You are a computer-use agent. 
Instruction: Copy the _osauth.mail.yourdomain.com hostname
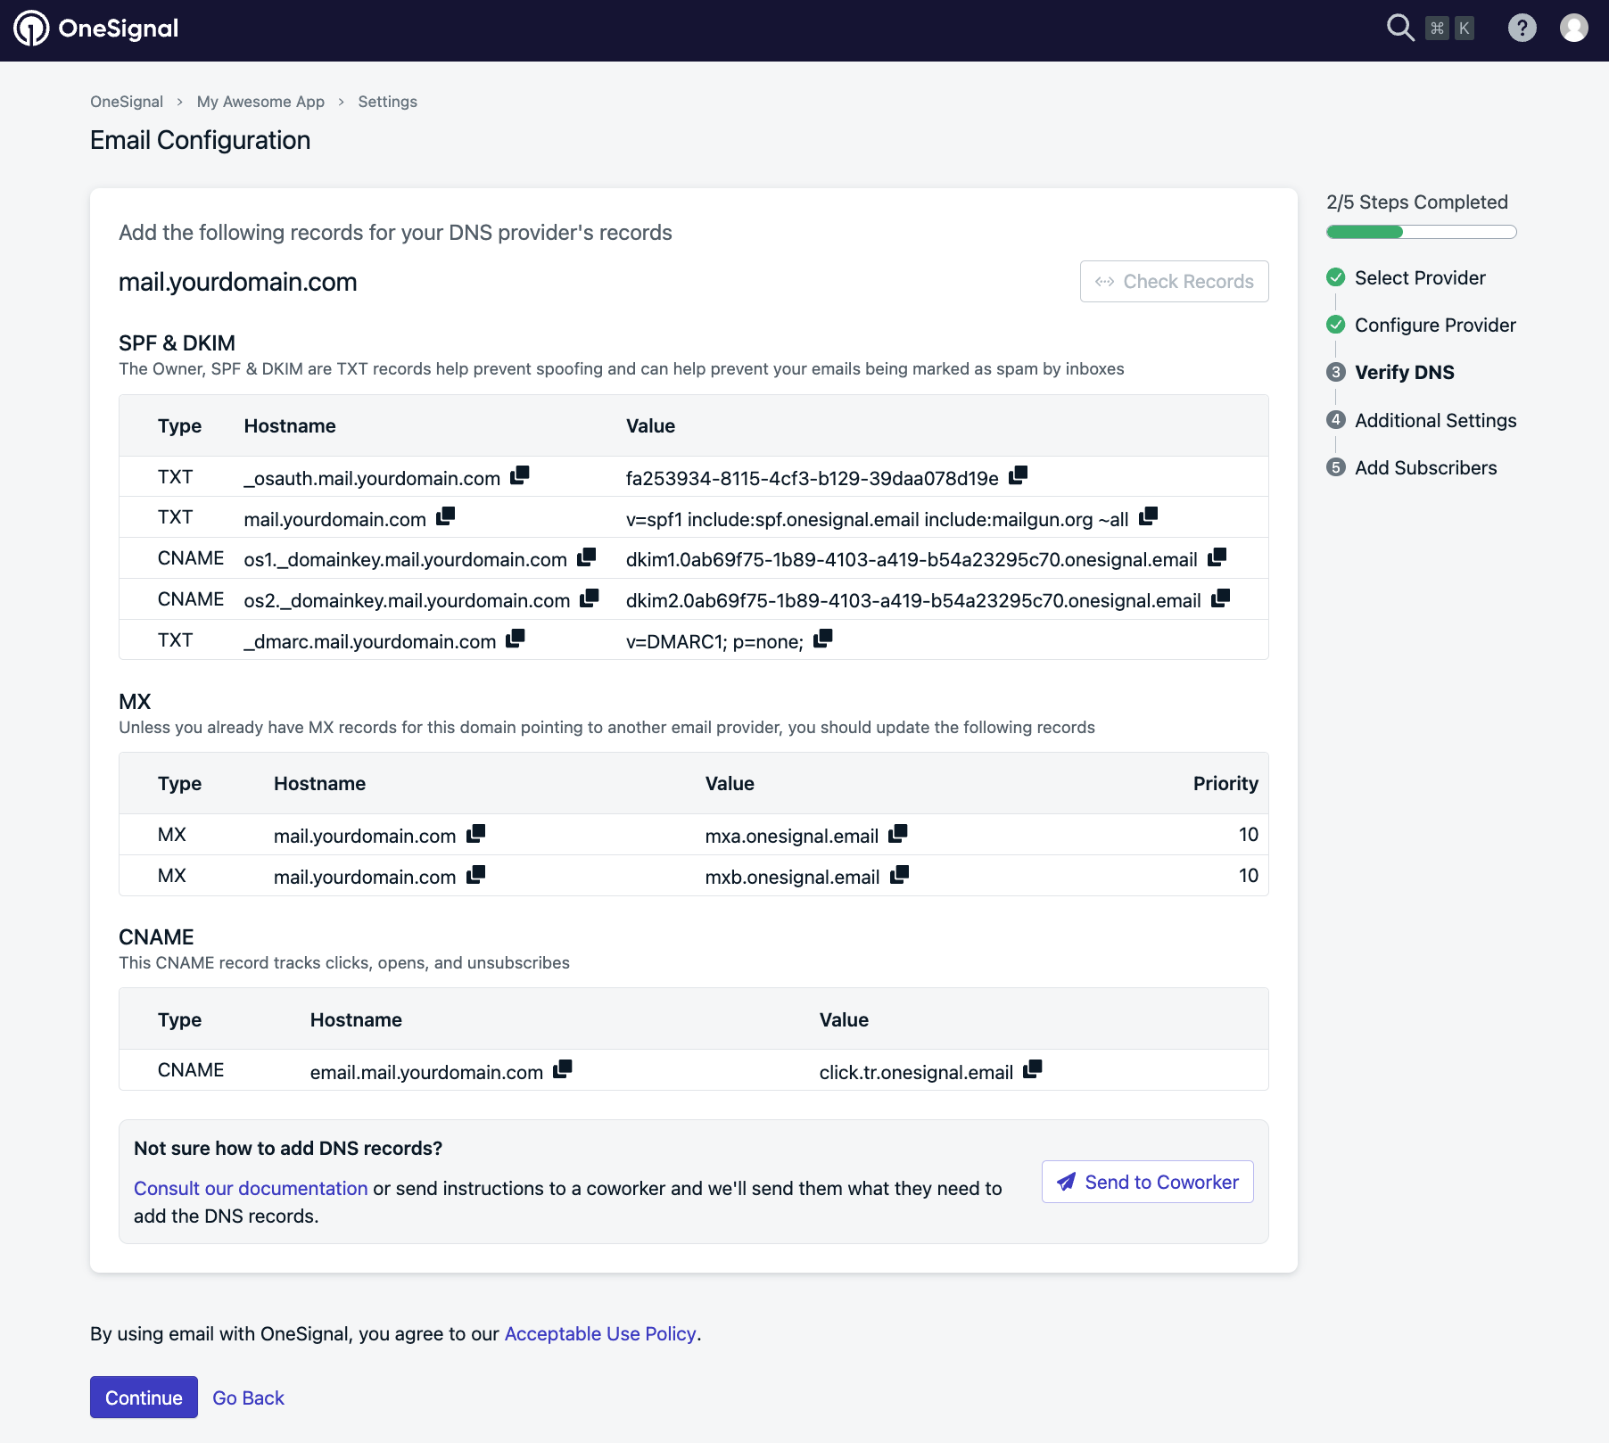pos(520,475)
